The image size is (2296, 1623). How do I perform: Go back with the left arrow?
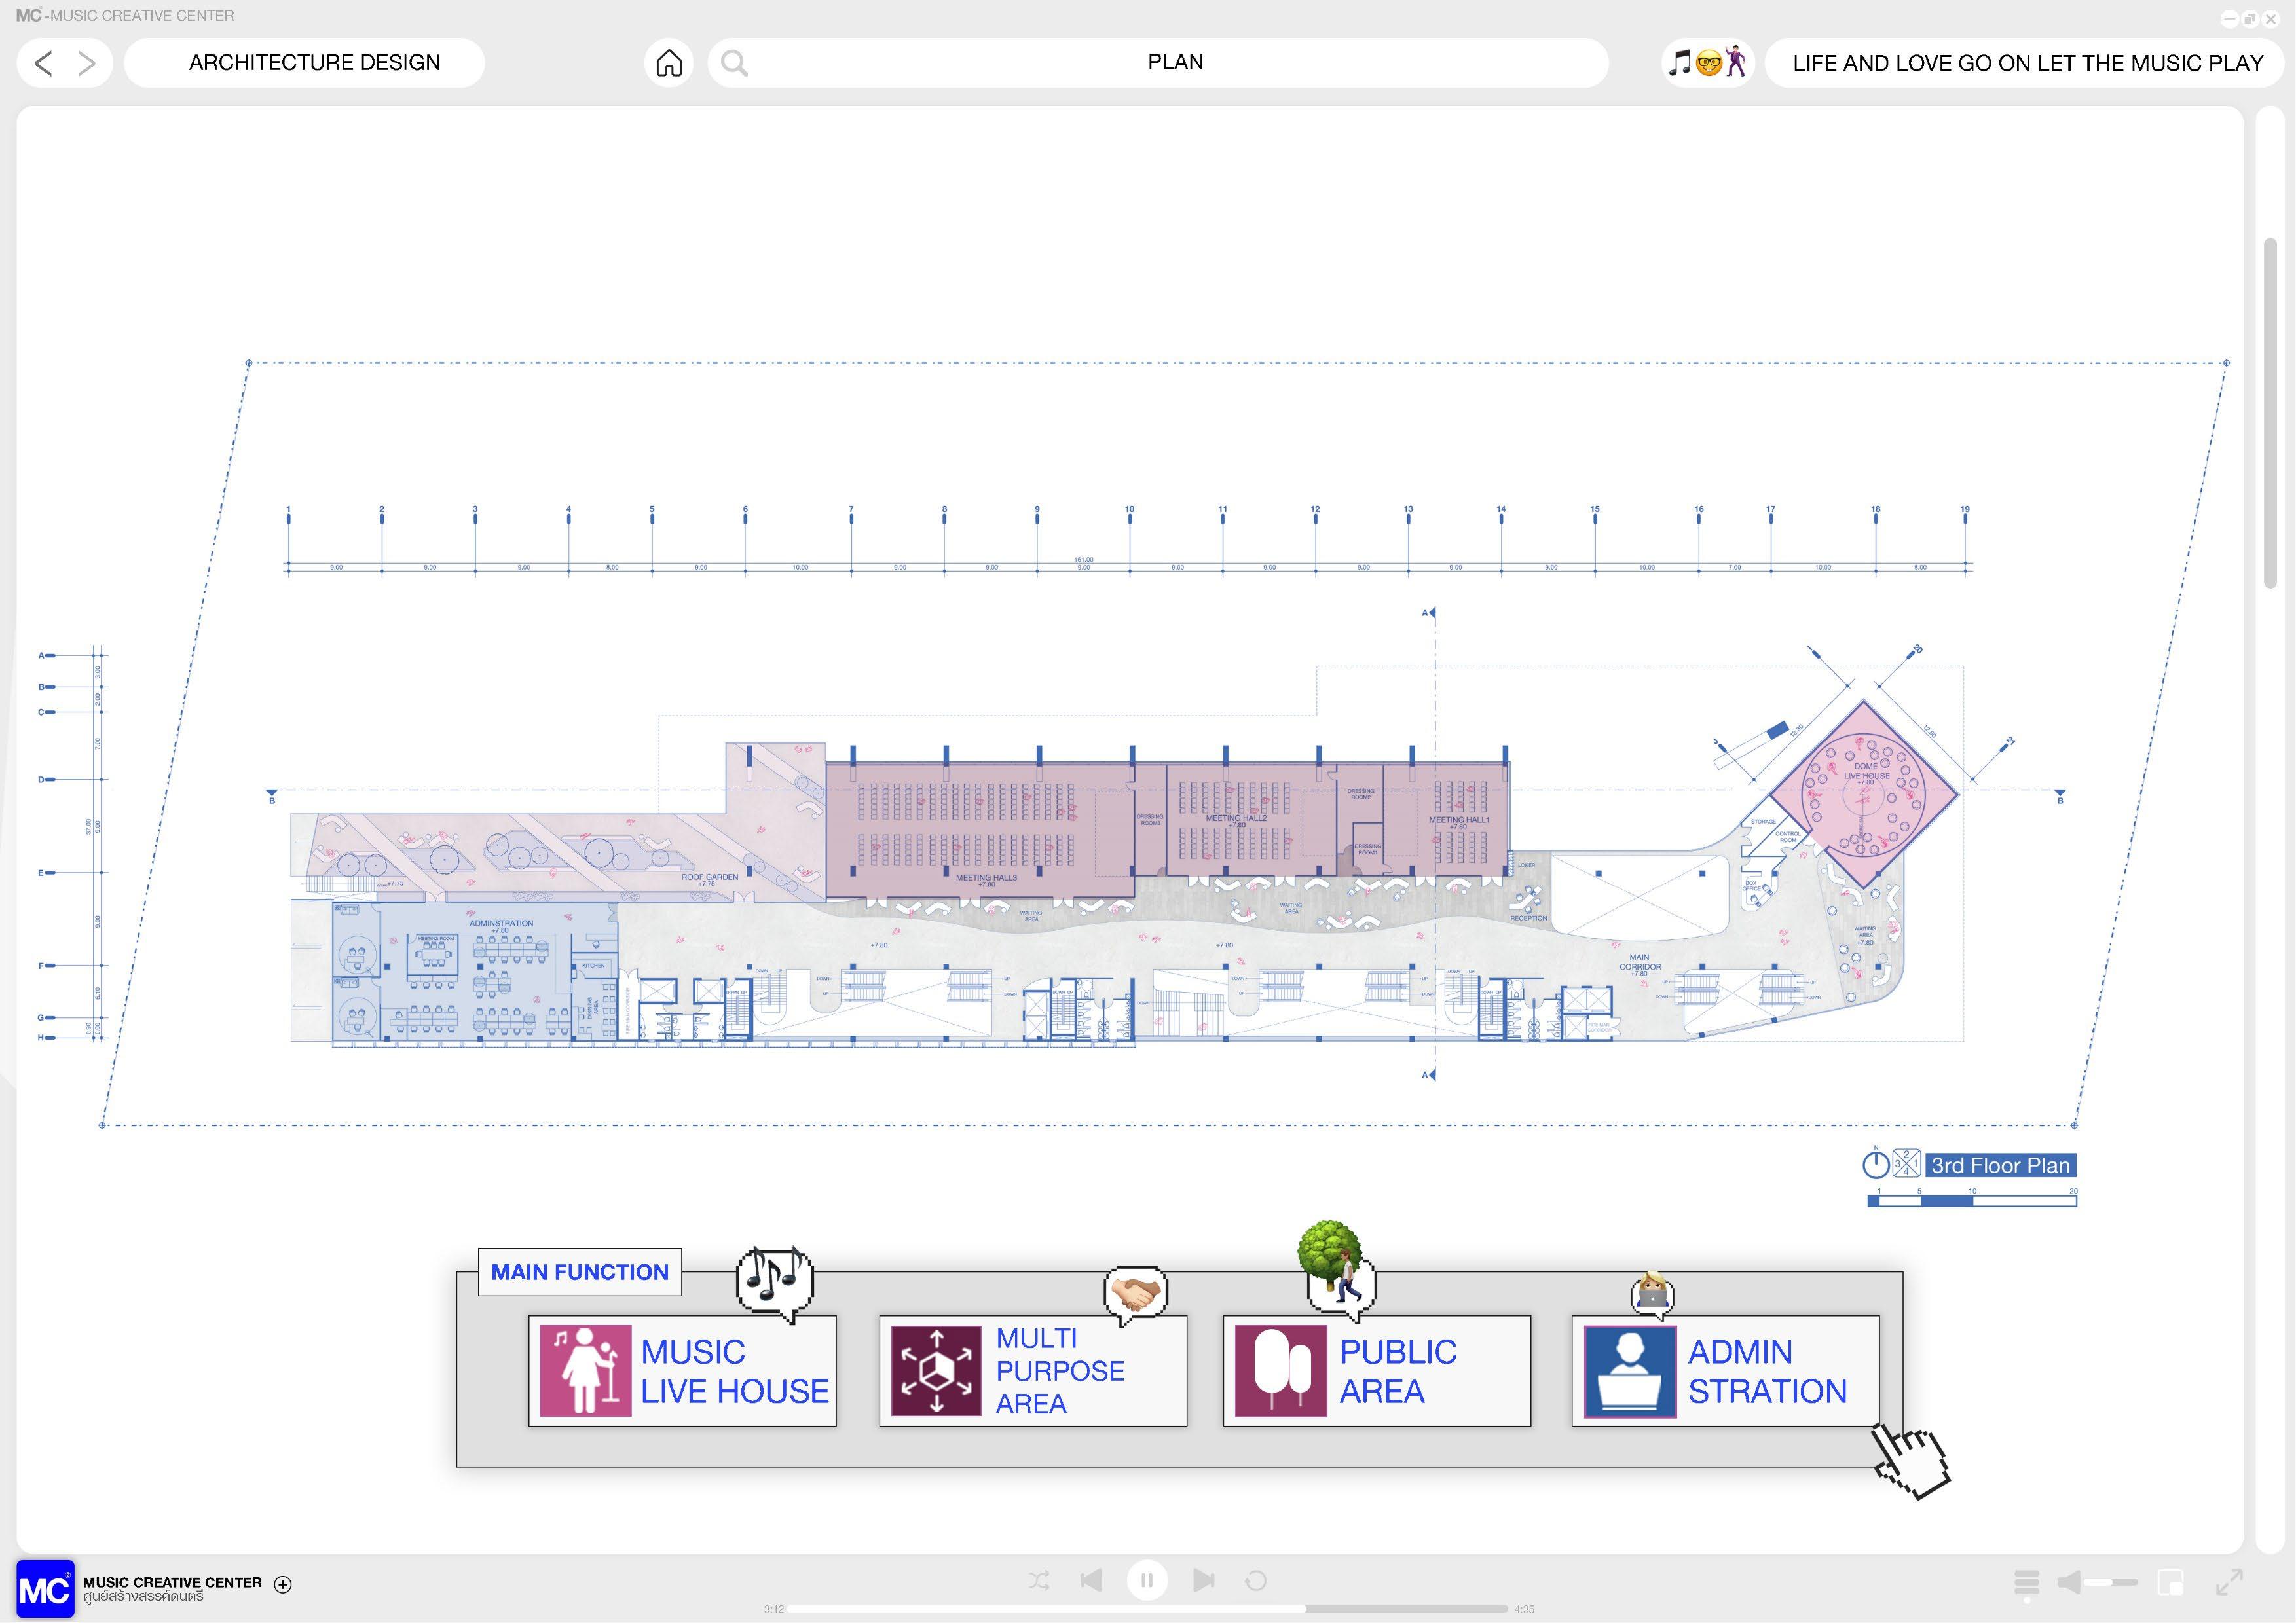coord(43,63)
